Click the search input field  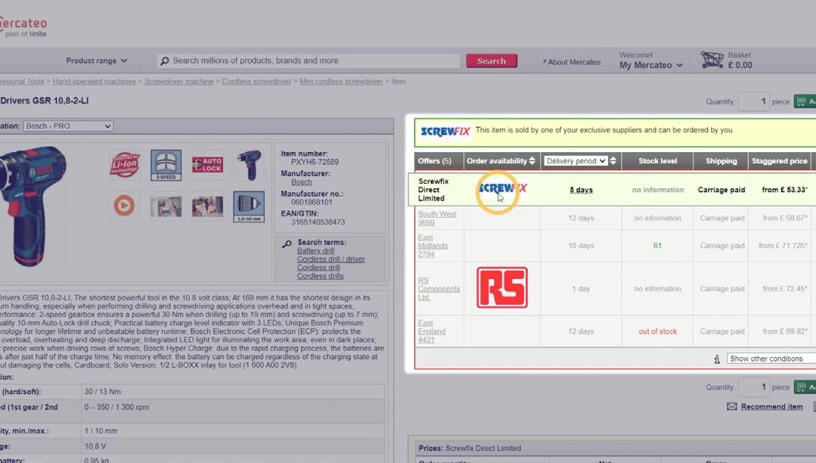(309, 61)
